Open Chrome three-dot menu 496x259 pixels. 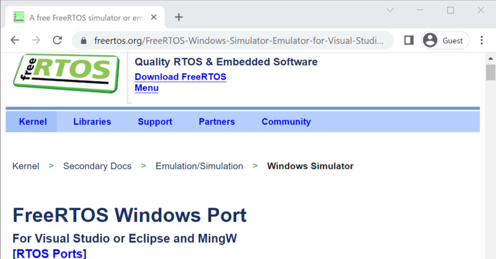(482, 40)
